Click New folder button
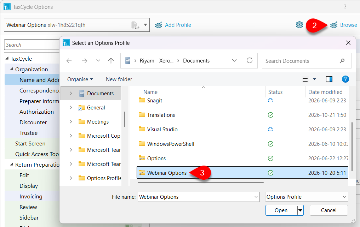360x227 pixels. [x=119, y=79]
